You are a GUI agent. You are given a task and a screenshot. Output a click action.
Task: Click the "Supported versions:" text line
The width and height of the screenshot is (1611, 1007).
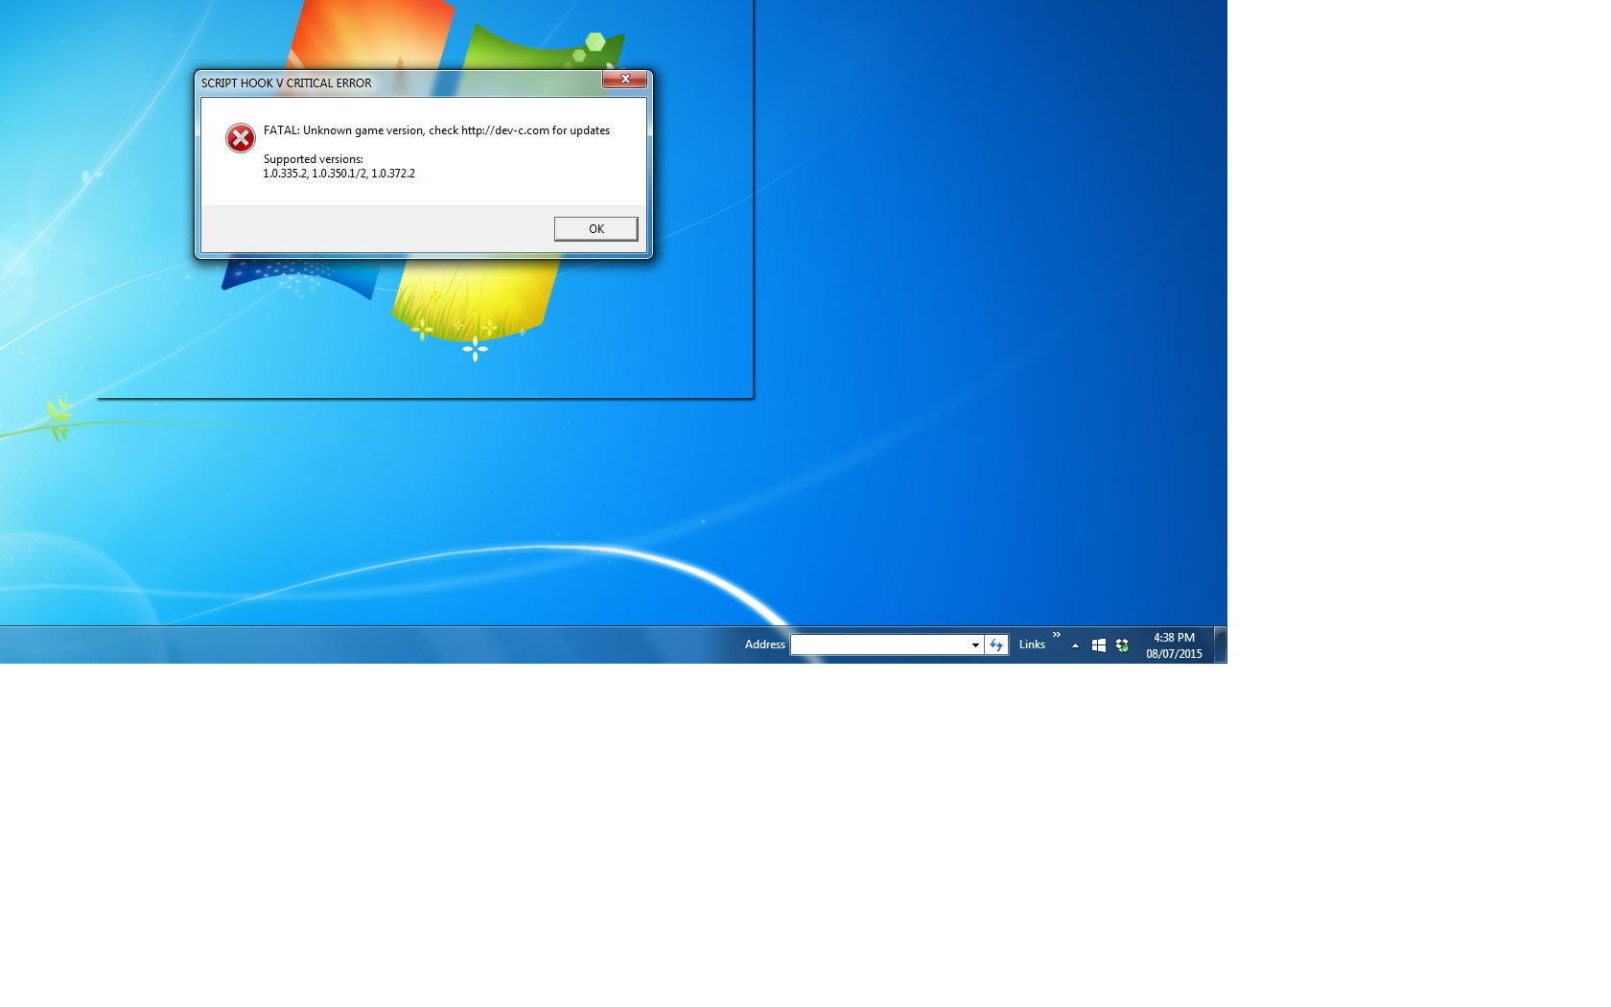[x=314, y=159]
